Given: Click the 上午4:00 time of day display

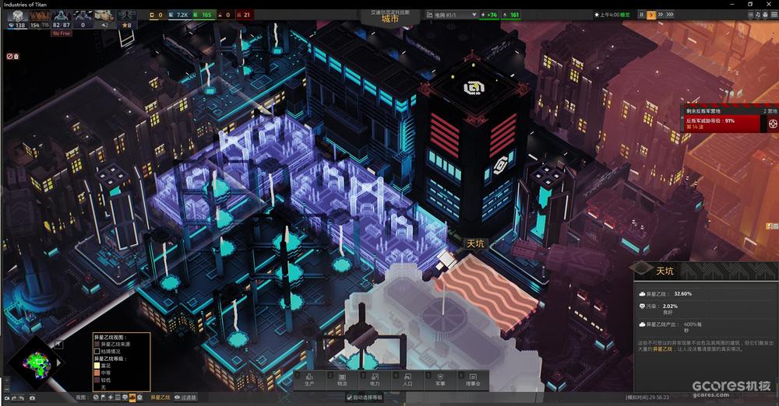Looking at the screenshot, I should [x=612, y=15].
